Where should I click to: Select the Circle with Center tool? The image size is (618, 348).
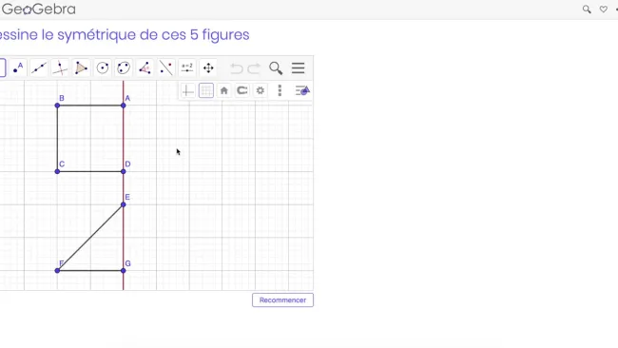tap(103, 68)
